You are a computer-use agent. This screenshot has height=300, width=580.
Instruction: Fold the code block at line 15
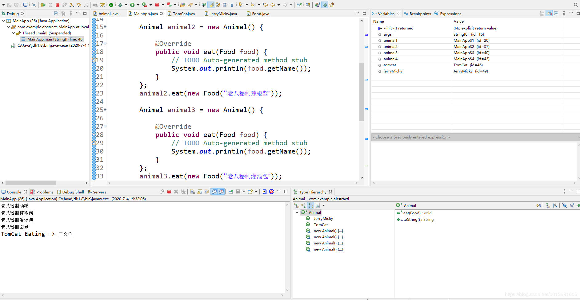pyautogui.click(x=105, y=27)
